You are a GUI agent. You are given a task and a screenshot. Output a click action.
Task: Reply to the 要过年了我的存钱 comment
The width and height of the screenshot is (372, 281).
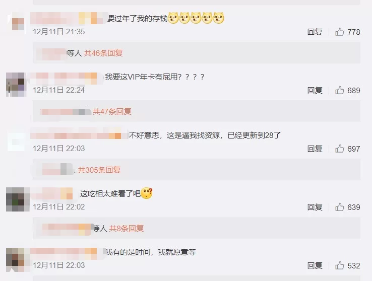[x=315, y=32]
